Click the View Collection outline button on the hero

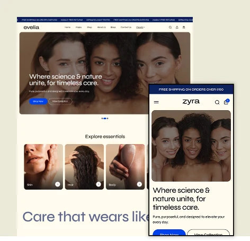[x=60, y=101]
